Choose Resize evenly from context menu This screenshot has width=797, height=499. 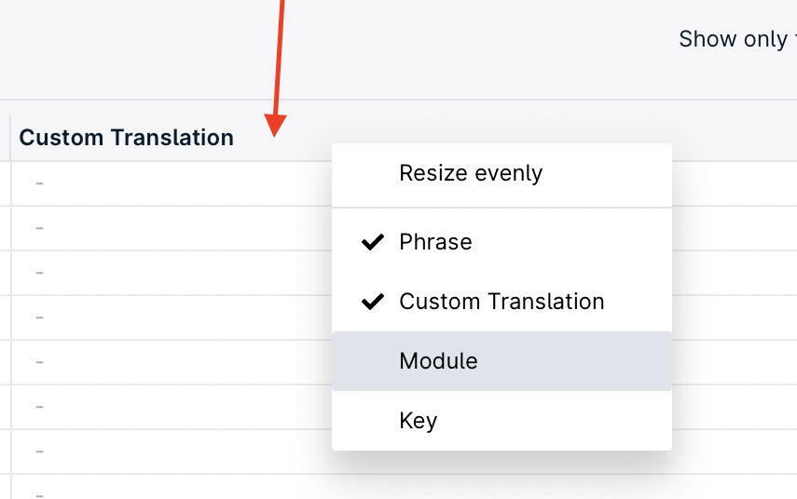(x=471, y=173)
